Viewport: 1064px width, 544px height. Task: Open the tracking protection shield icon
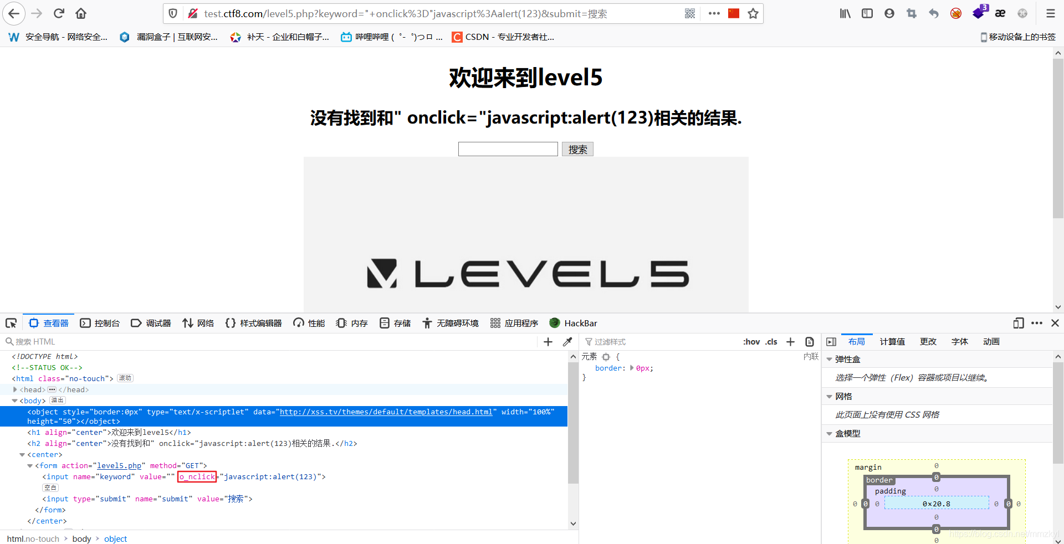click(x=173, y=13)
